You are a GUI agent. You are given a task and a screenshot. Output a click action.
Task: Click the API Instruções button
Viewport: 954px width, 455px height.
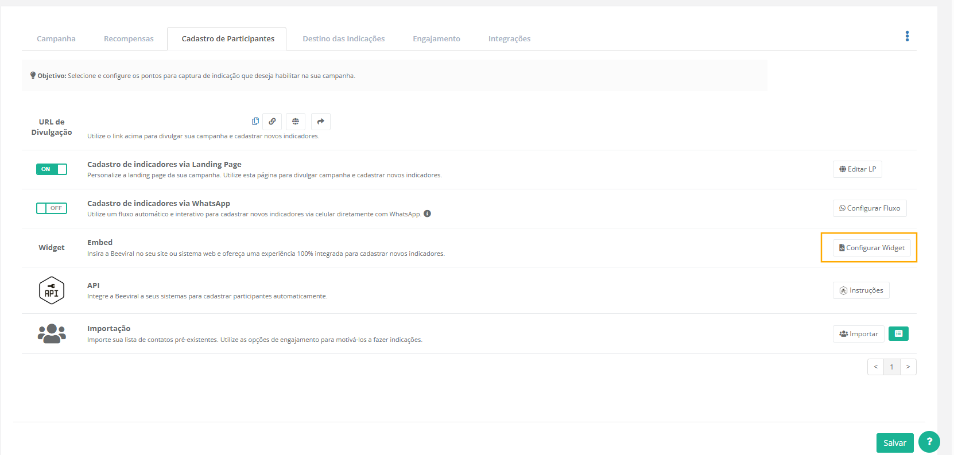click(861, 290)
